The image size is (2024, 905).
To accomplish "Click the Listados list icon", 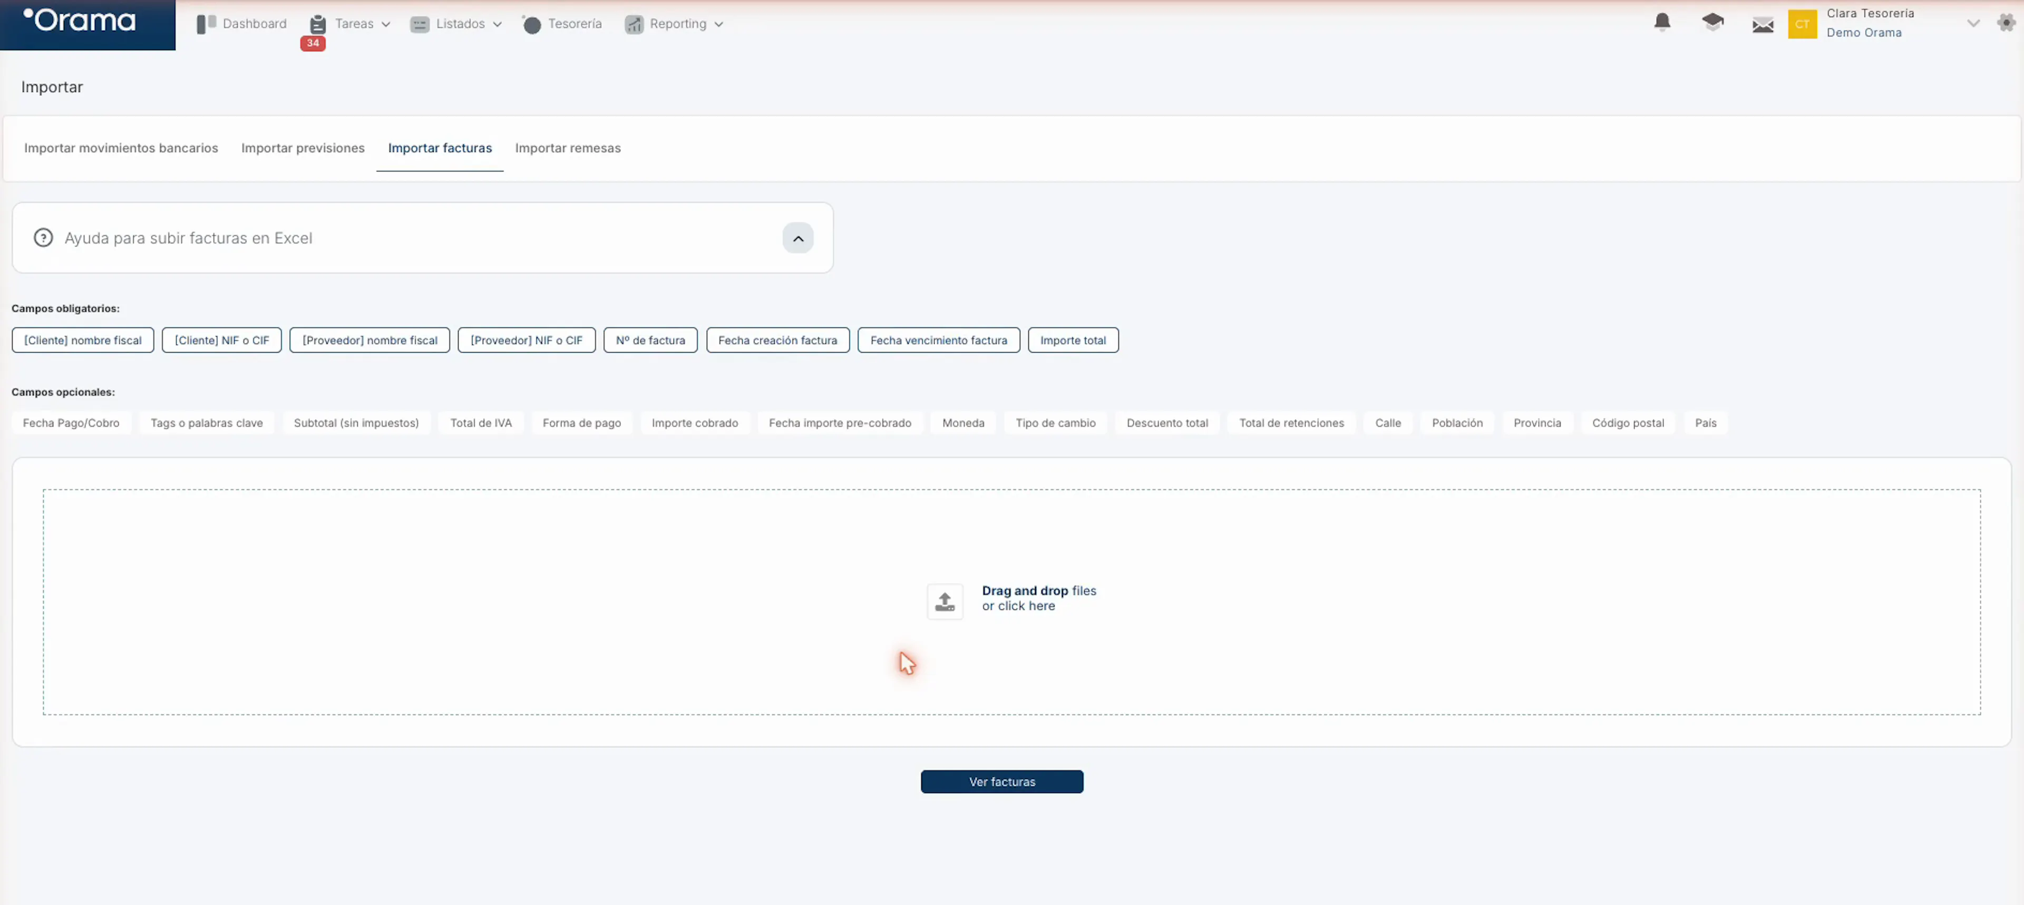I will click(x=420, y=24).
